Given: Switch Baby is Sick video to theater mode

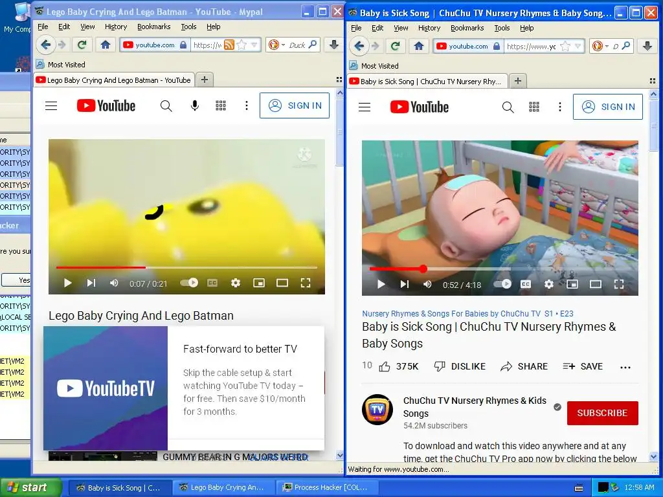Looking at the screenshot, I should tap(596, 284).
